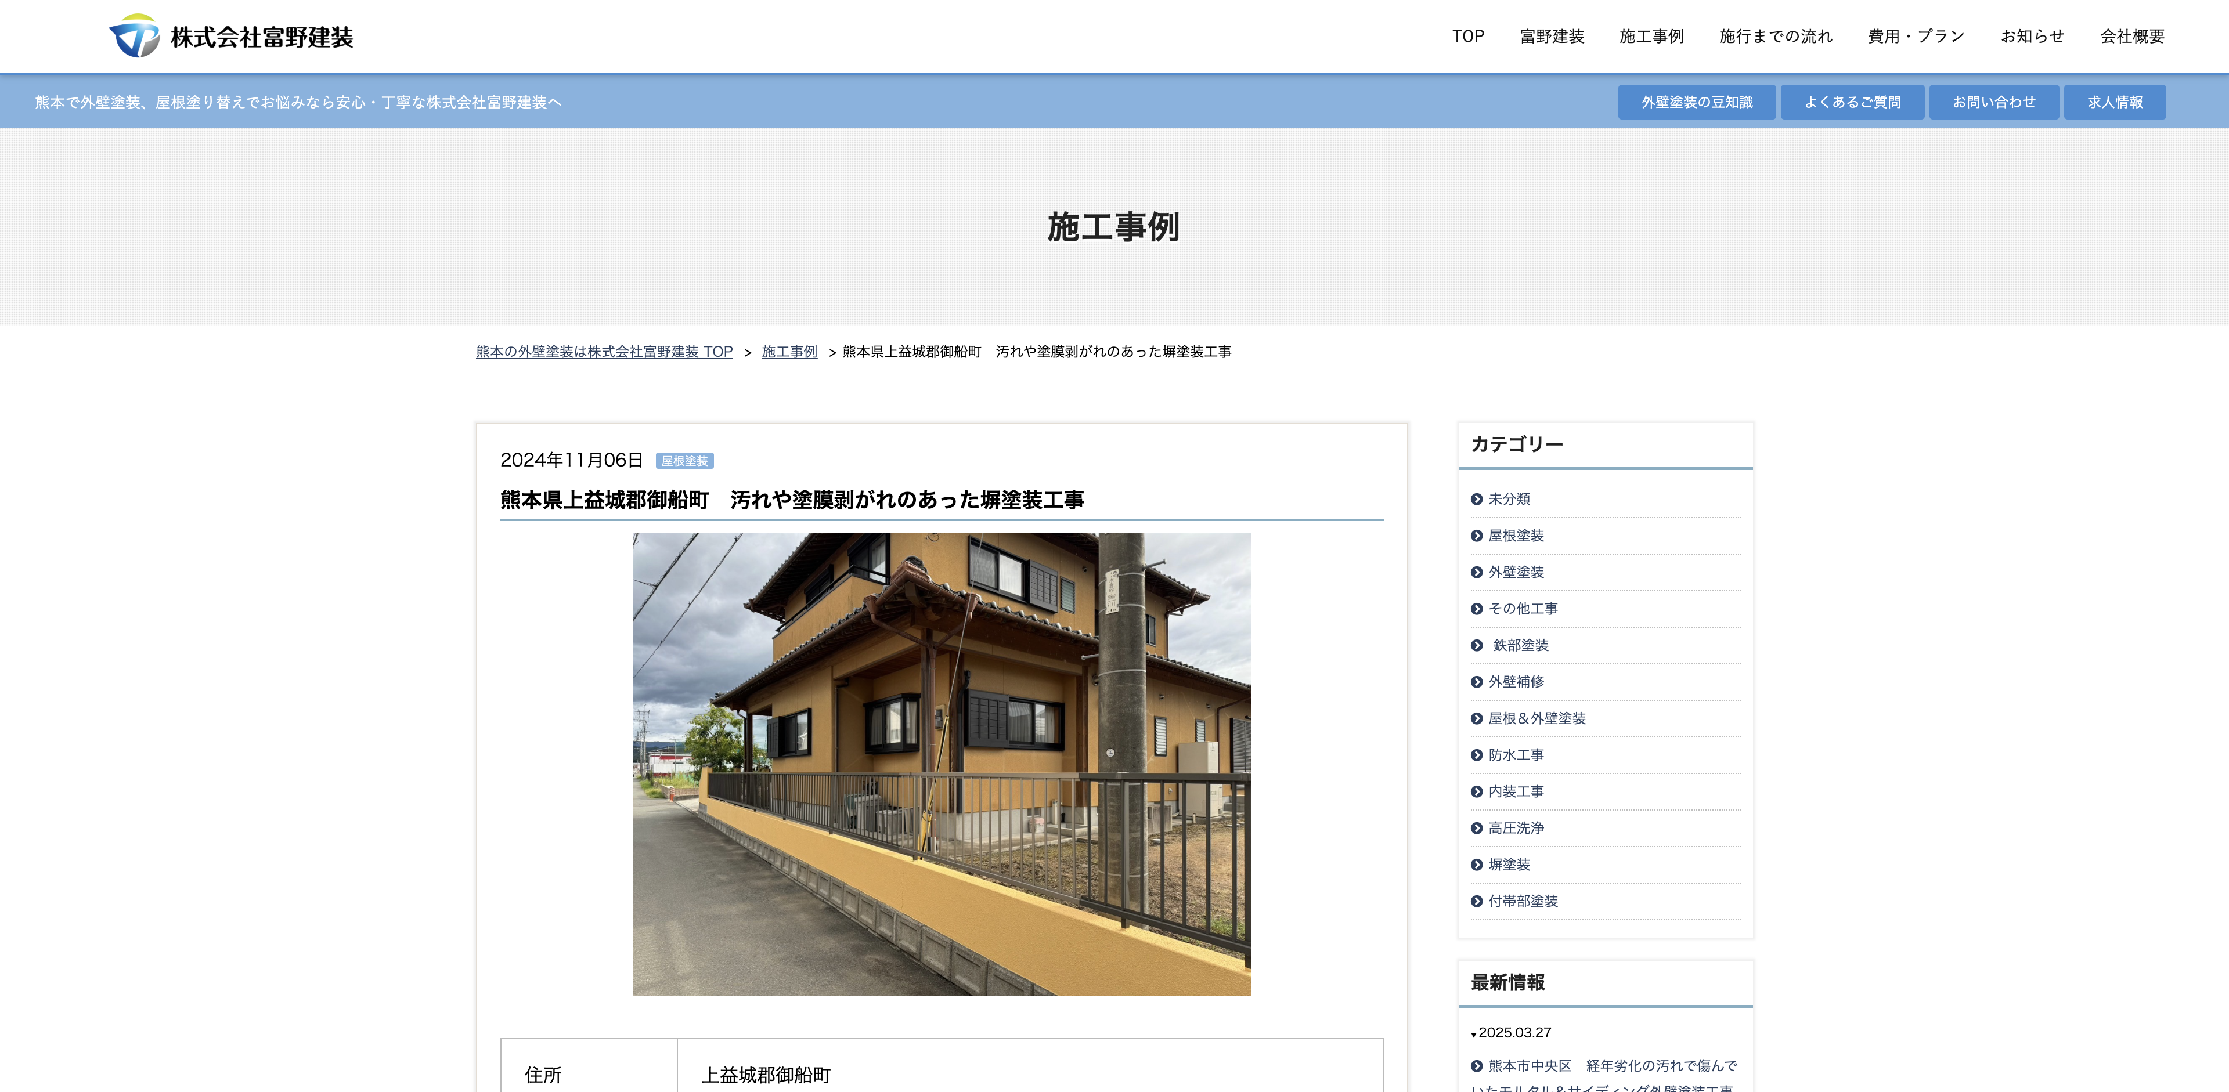Click よくあるご質問 button
Viewport: 2229px width, 1092px height.
(x=1852, y=102)
